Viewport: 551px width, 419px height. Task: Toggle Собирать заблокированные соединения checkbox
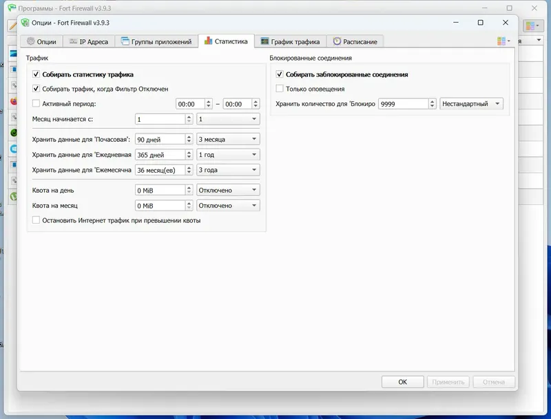280,74
